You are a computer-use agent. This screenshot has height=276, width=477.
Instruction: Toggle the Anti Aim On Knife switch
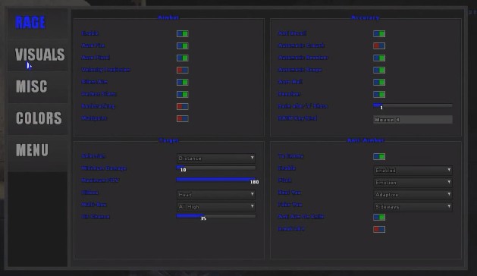(379, 218)
